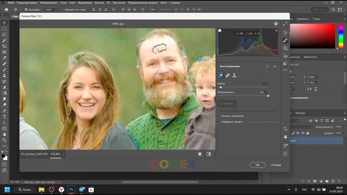This screenshot has height=195, width=347.
Task: Switch to single view below the preview
Action: 200,154
